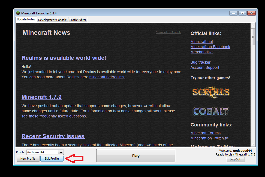Click the scrollbar down arrow
Image resolution: width=265 pixels, height=177 pixels.
click(253, 144)
